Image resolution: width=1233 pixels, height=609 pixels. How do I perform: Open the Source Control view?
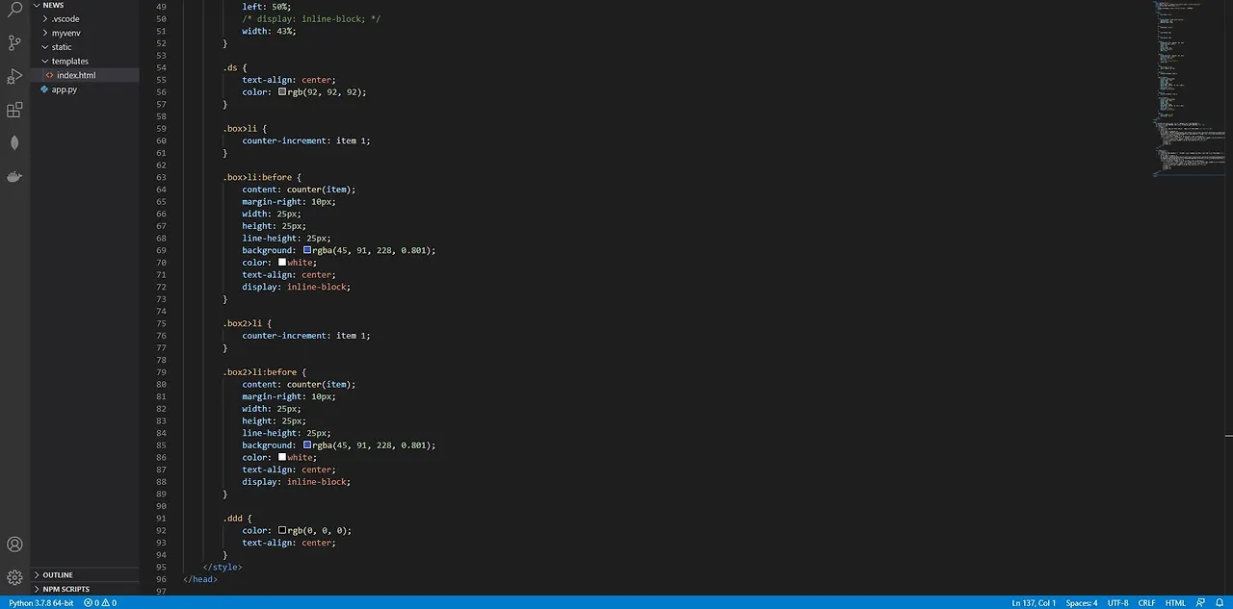point(14,42)
